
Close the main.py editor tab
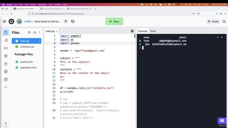(x=57, y=31)
